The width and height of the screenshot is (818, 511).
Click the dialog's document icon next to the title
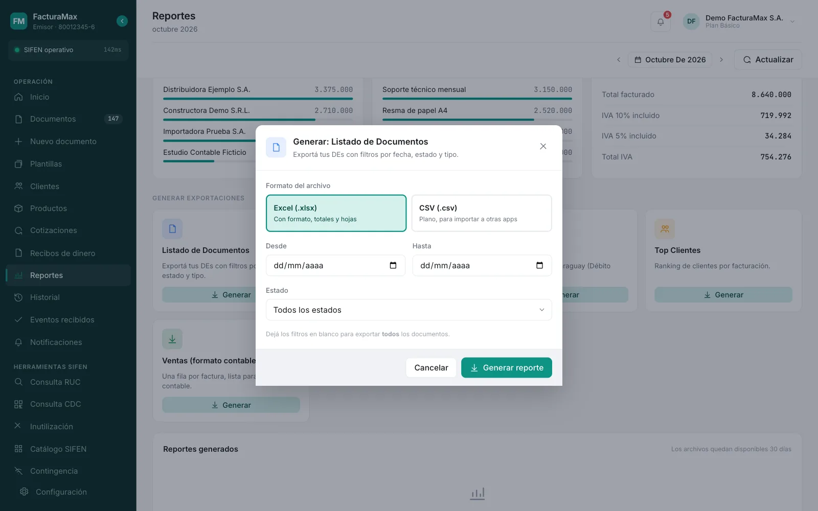tap(276, 148)
